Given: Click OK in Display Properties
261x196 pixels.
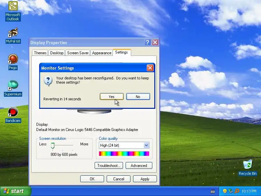Looking at the screenshot, I should pos(92,179).
